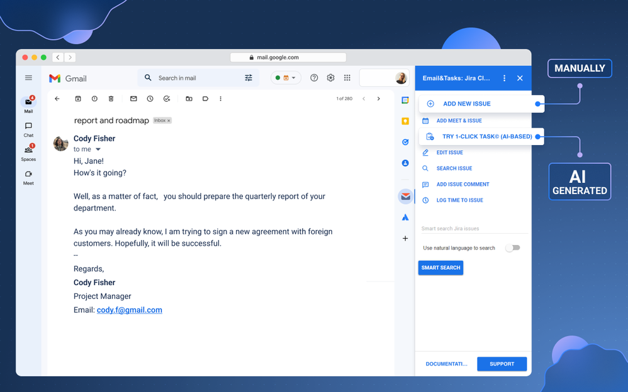This screenshot has height=392, width=628.
Task: Snooze this email with clock icon
Action: coord(150,99)
